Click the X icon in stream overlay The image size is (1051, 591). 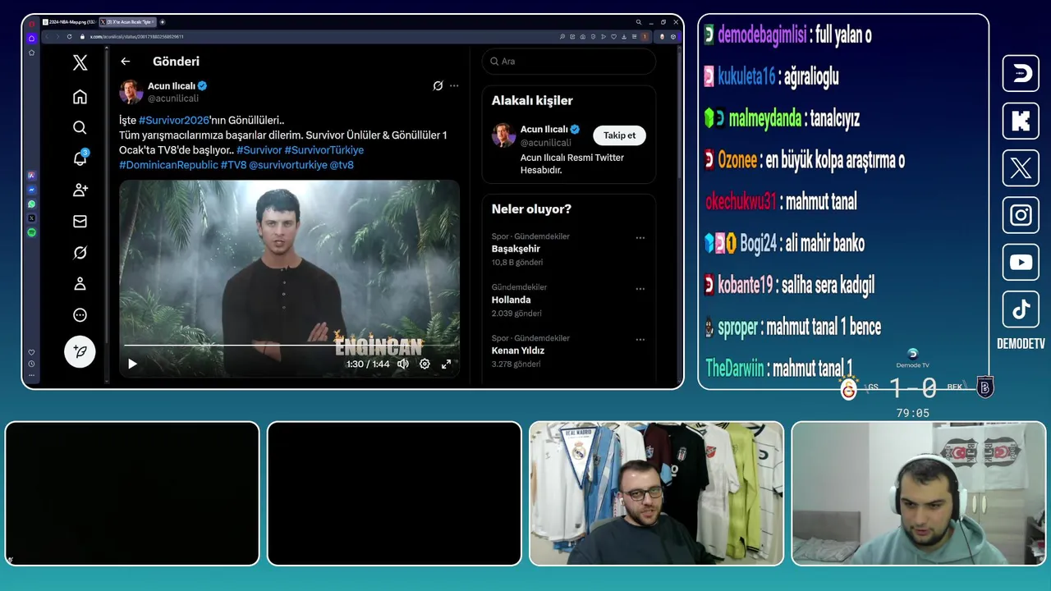click(1021, 168)
